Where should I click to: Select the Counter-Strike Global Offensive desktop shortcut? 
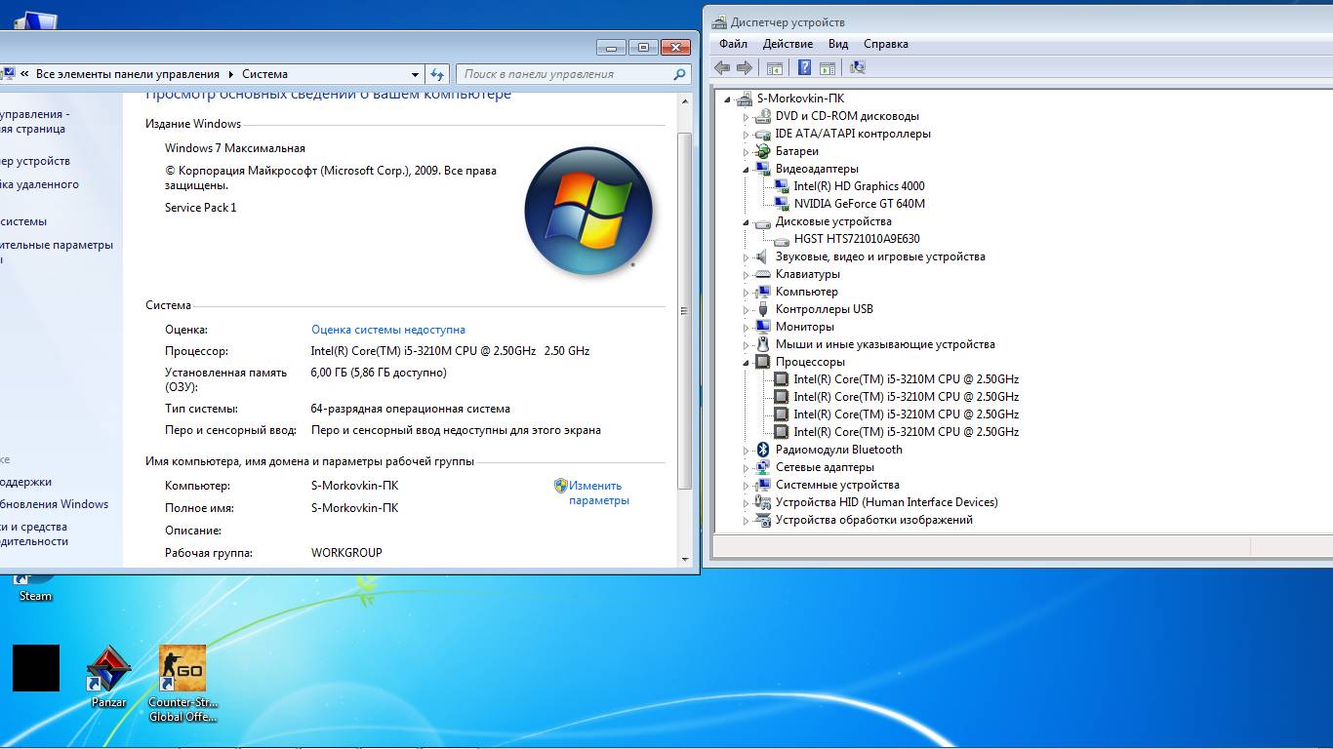coord(182,683)
